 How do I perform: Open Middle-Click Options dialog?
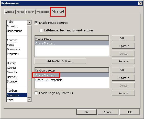point(60,61)
